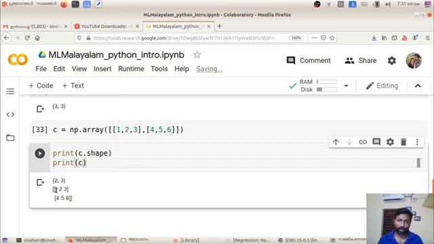
Task: Move cell down with the arrow icon
Action: (x=349, y=142)
